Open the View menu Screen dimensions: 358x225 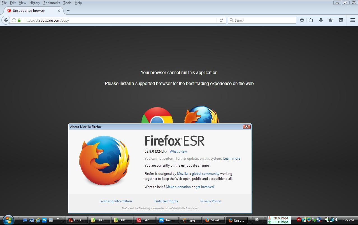[22, 3]
